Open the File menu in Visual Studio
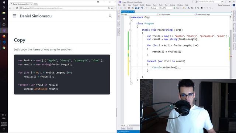This screenshot has width=236, height=133. click(x=119, y=5)
